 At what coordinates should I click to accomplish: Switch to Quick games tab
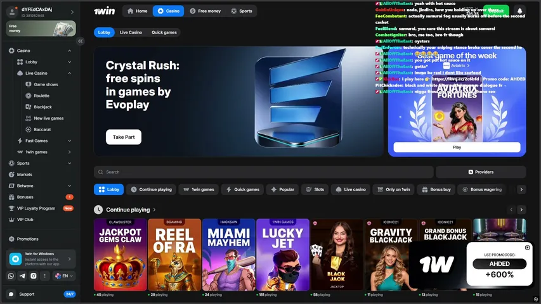coord(164,32)
